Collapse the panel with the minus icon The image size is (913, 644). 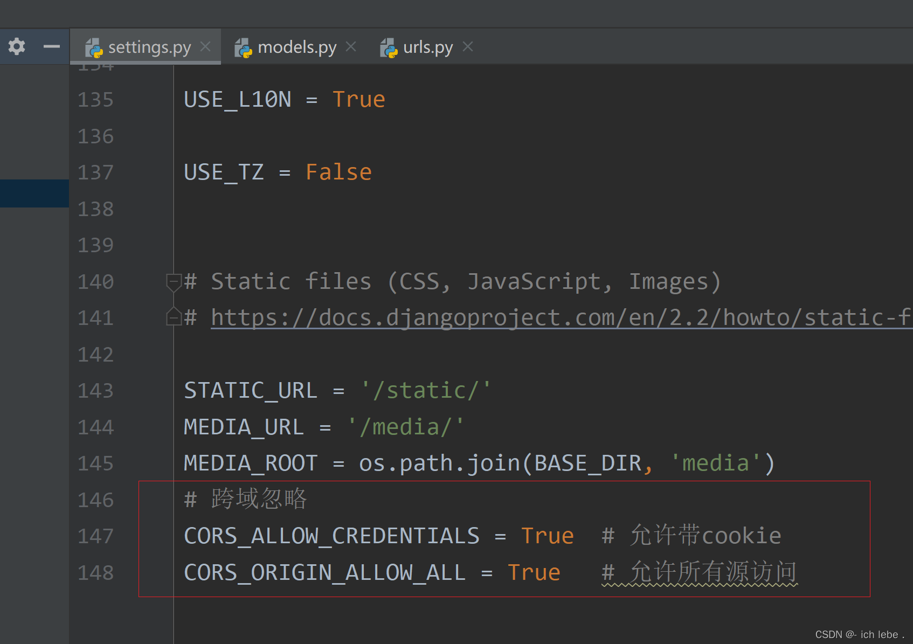[52, 47]
